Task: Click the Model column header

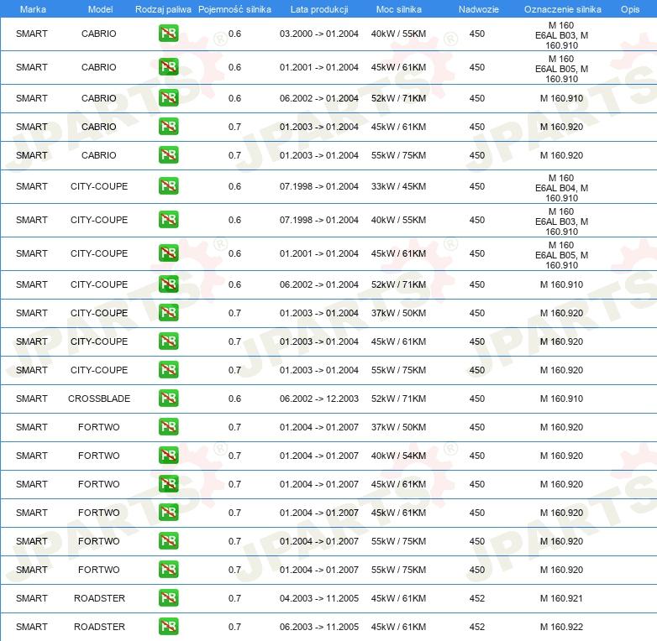Action: pyautogui.click(x=100, y=9)
